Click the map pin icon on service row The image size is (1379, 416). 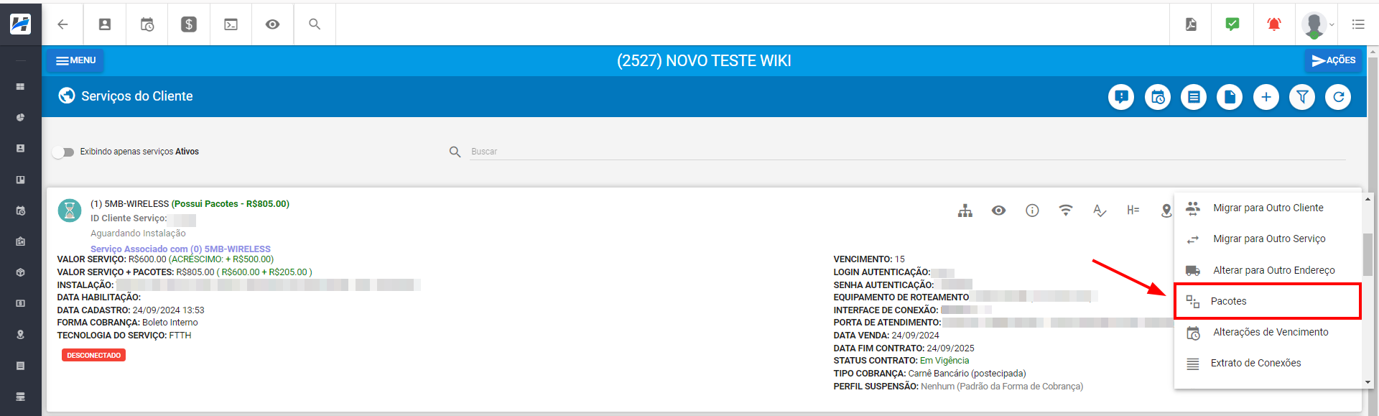click(x=1166, y=211)
